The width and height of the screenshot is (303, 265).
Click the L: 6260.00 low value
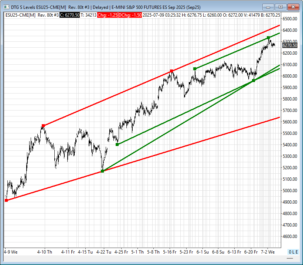[x=212, y=15]
